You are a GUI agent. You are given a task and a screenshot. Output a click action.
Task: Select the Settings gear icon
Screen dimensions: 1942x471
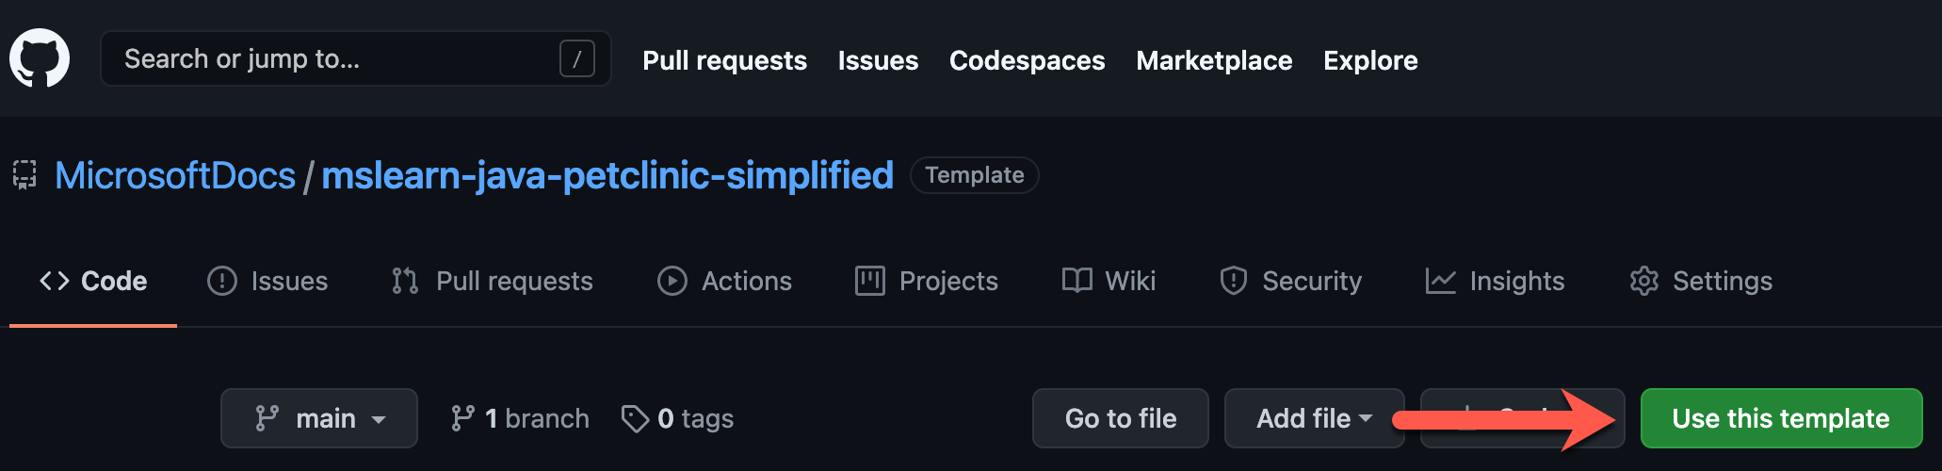click(1643, 281)
